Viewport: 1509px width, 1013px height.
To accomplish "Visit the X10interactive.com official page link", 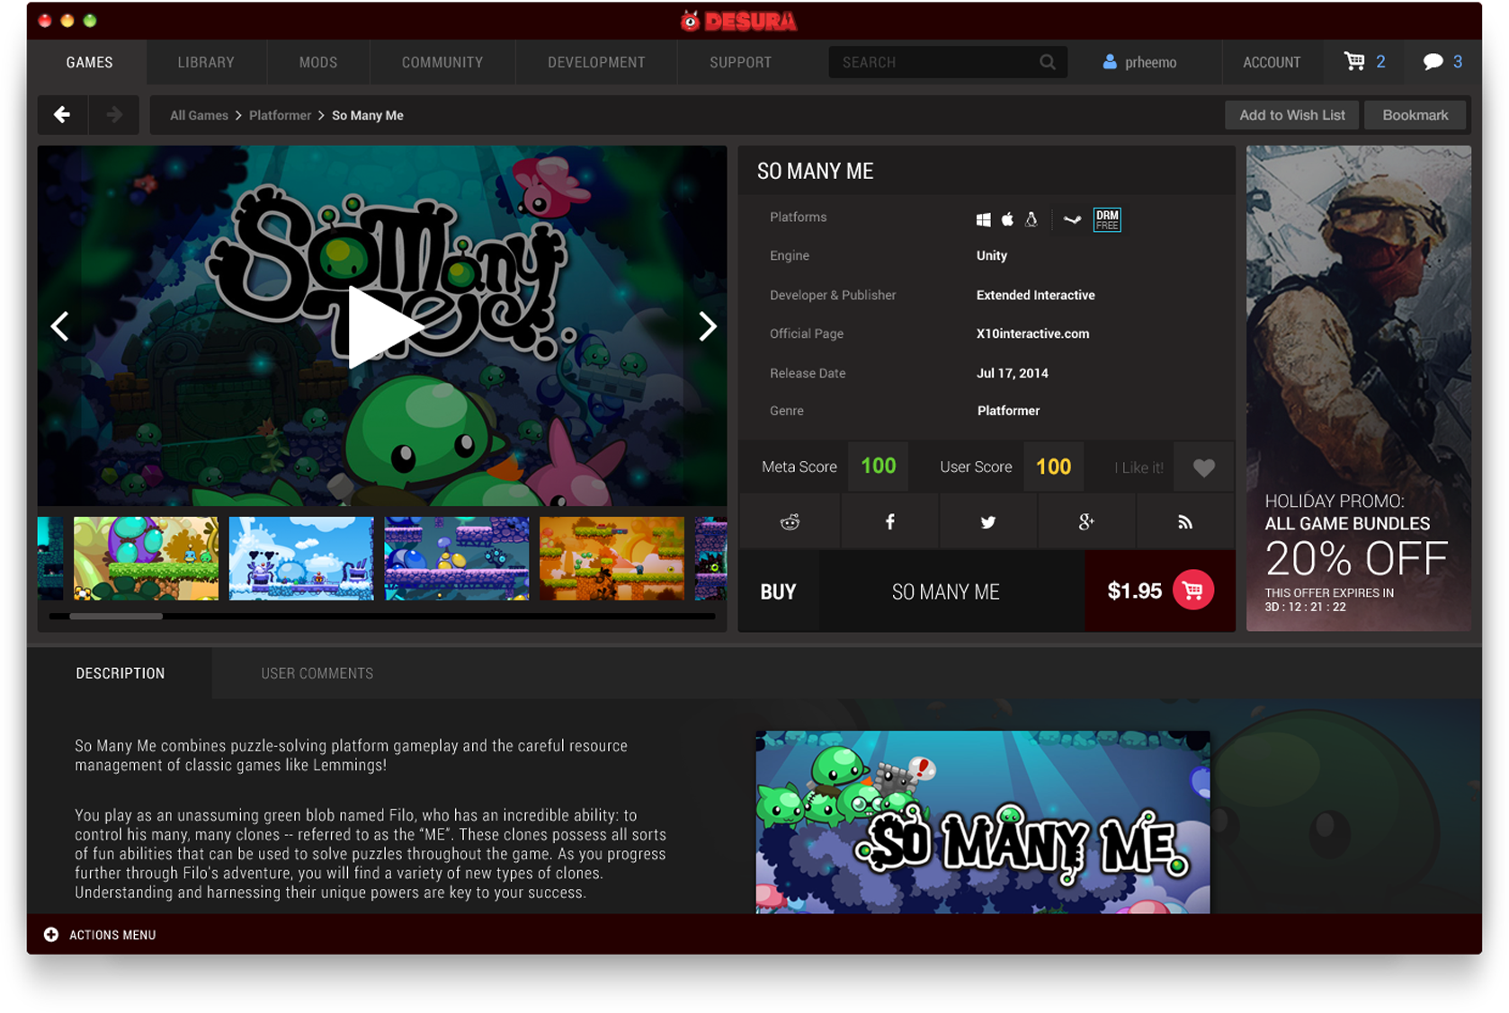I will click(x=1032, y=333).
